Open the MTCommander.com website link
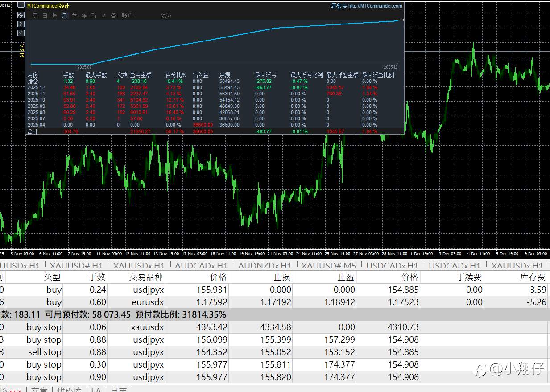This screenshot has width=550, height=392. (375, 6)
